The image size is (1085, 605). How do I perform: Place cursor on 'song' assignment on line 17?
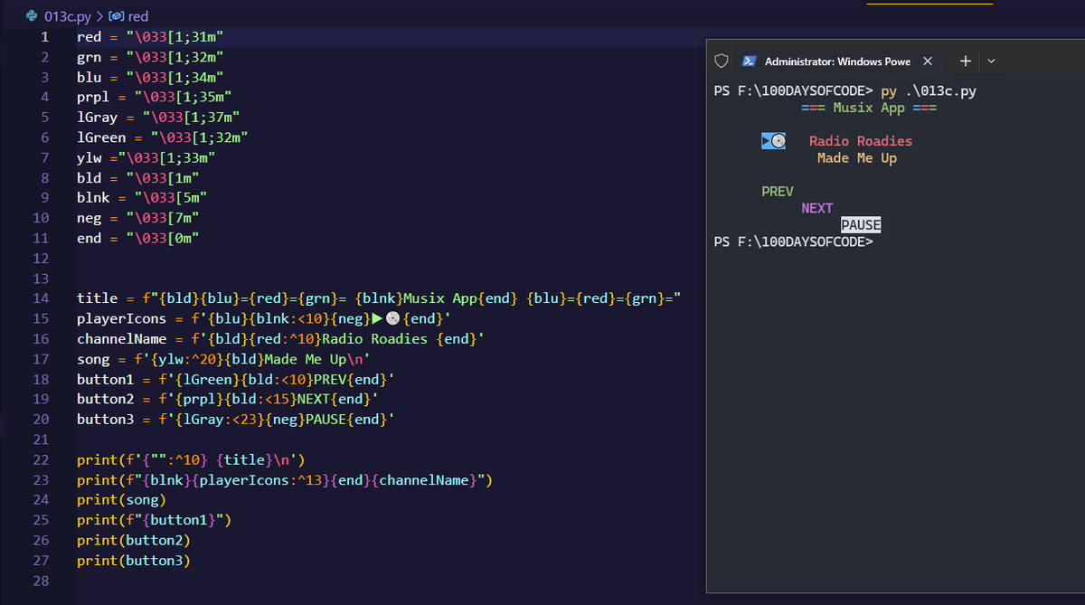pos(93,358)
